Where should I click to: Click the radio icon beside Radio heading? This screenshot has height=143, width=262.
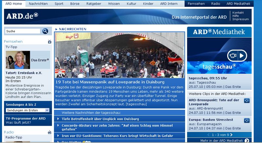pos(49,132)
